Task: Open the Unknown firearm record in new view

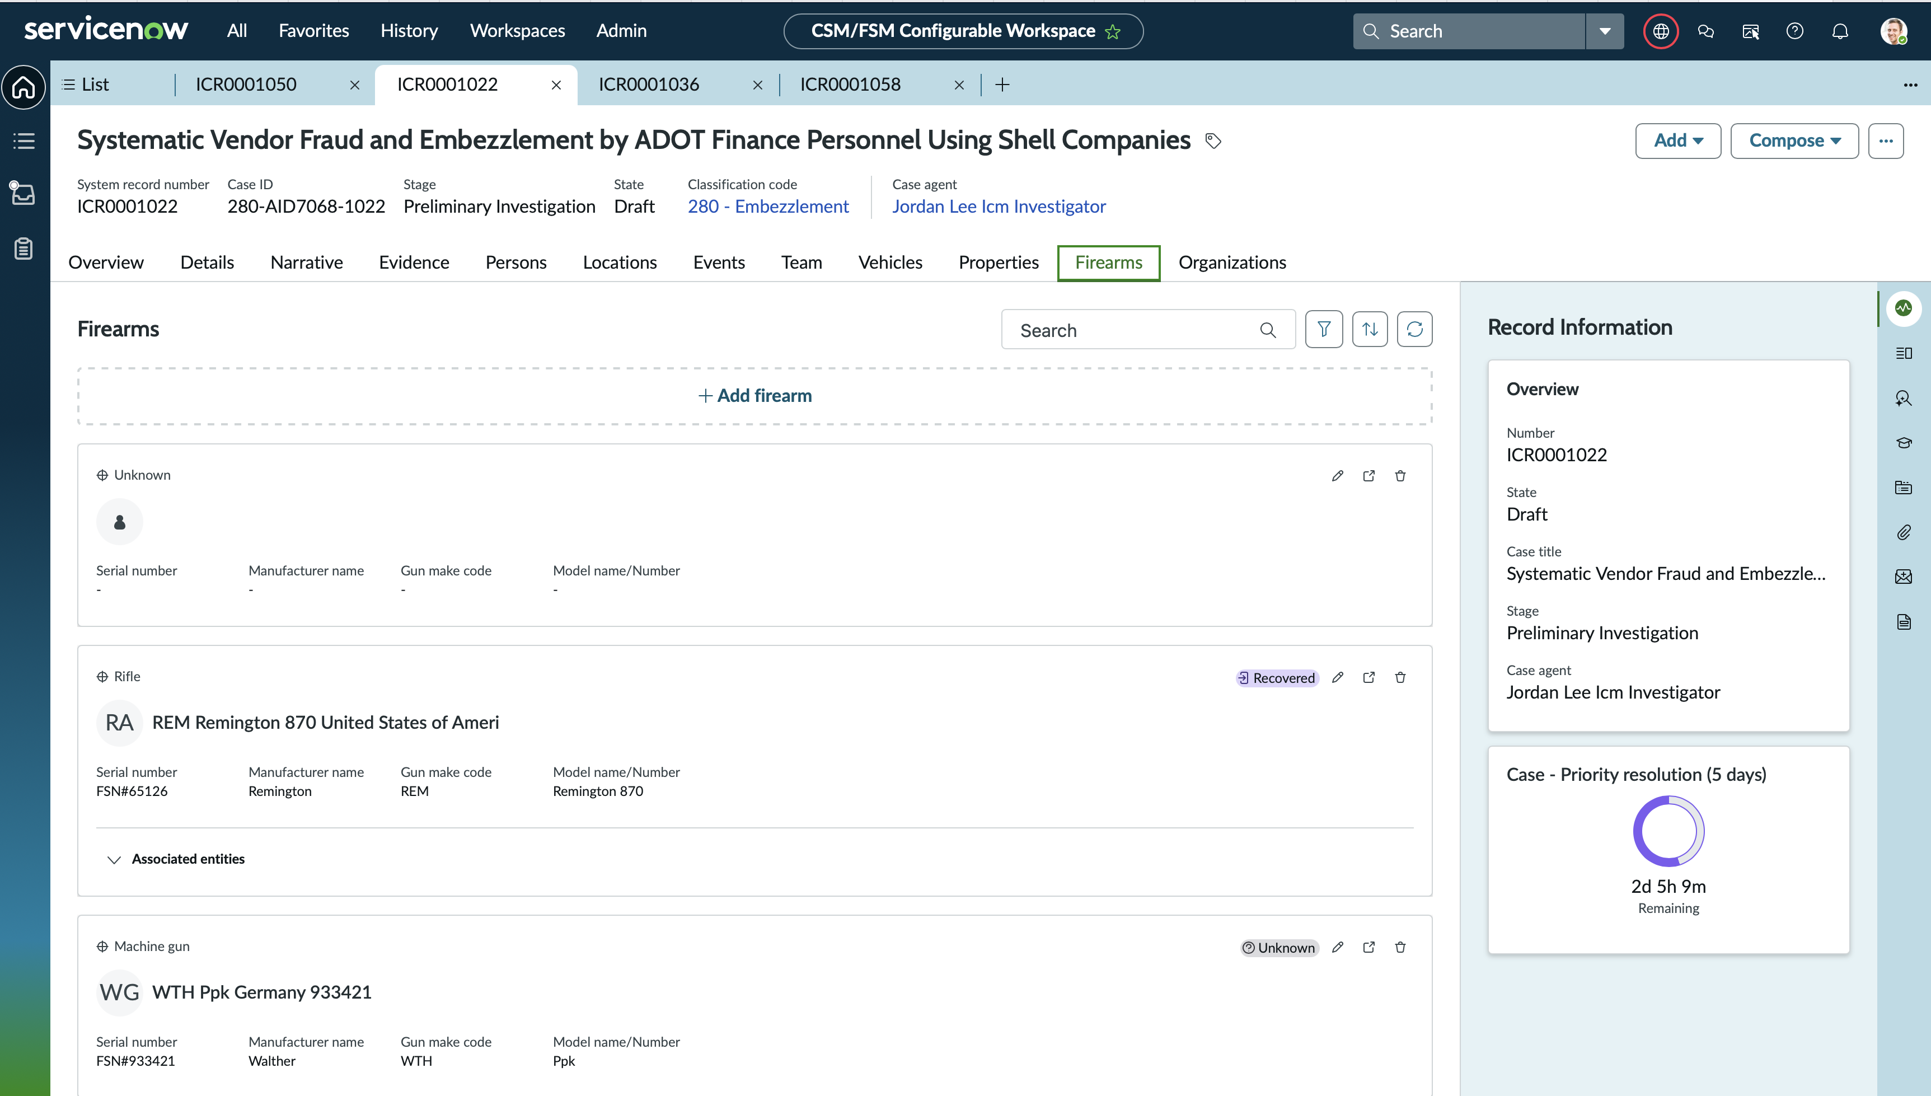Action: [1368, 476]
